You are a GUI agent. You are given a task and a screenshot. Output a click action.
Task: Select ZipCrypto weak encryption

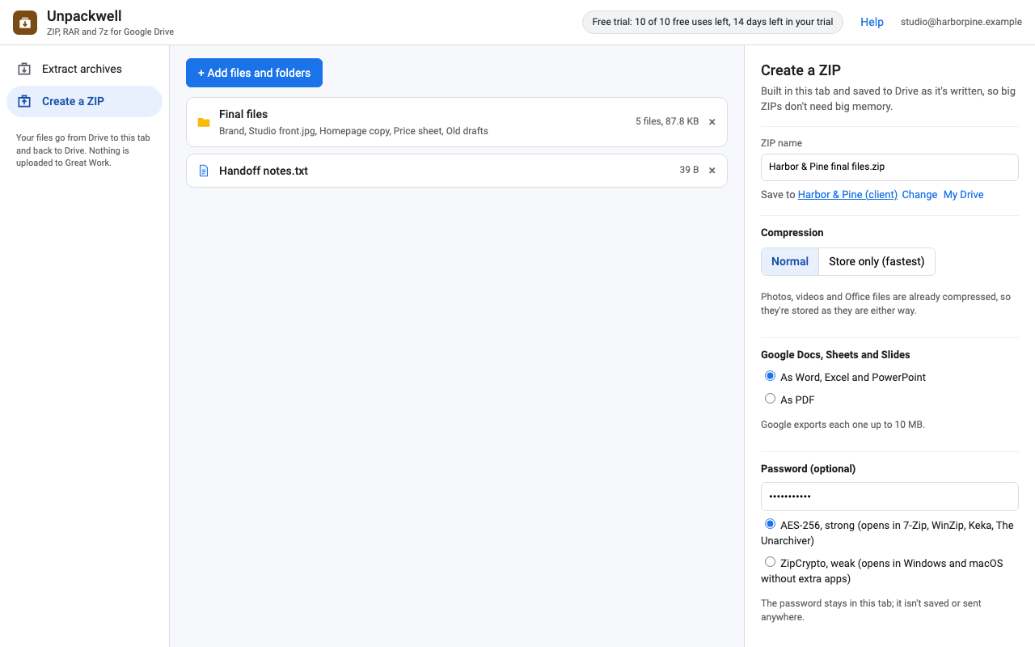coord(770,562)
